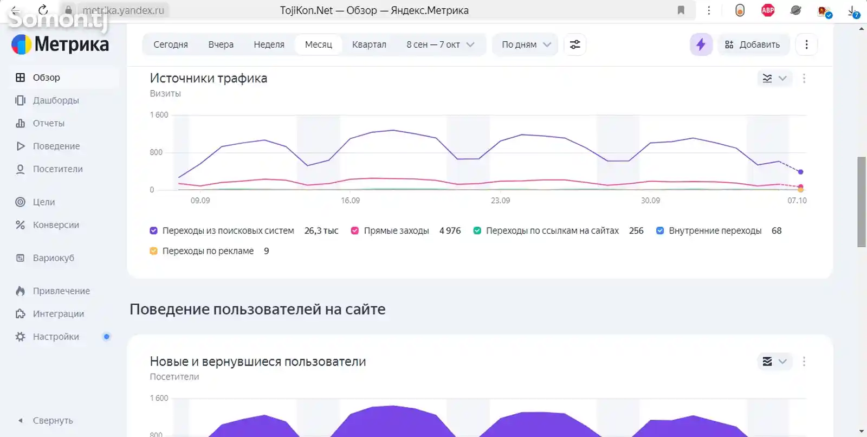The width and height of the screenshot is (867, 437).
Task: Select the Неделя period tab
Action: point(269,44)
